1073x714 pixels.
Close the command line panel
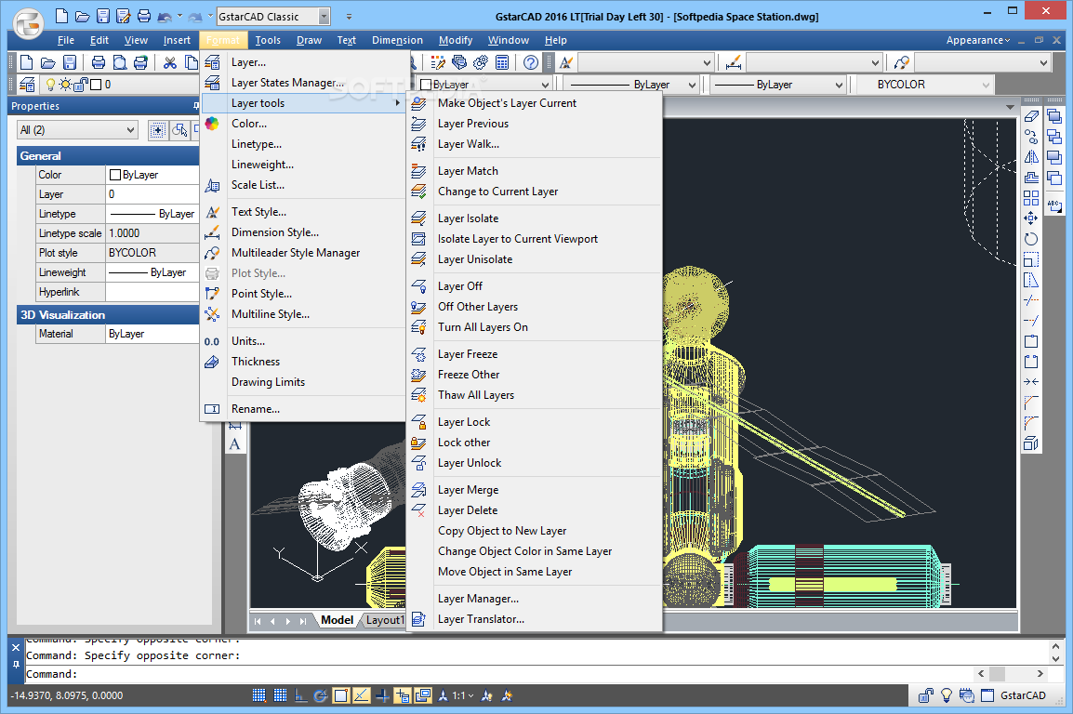tap(16, 647)
